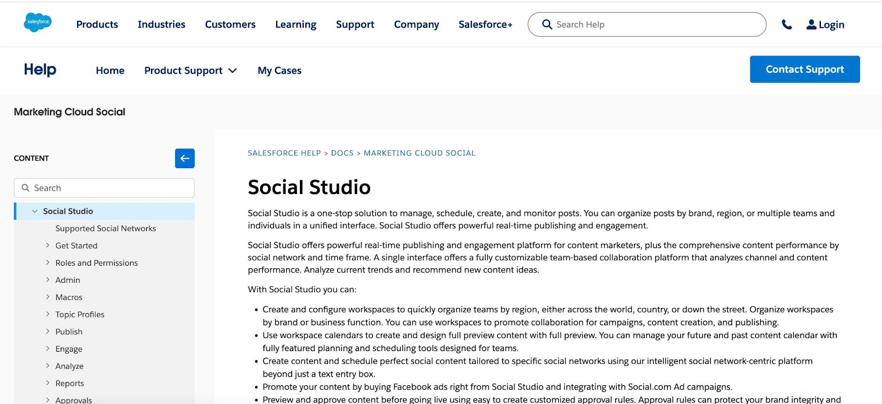Screen dimensions: 882x404
Task: Open the Support menu
Action: 355,24
